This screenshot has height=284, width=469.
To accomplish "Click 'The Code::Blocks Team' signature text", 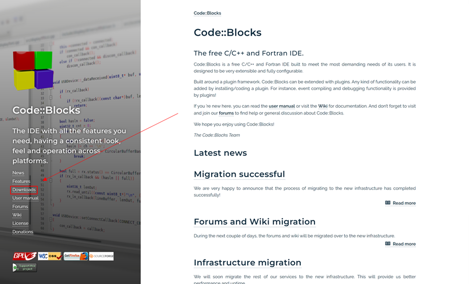I will [x=217, y=135].
